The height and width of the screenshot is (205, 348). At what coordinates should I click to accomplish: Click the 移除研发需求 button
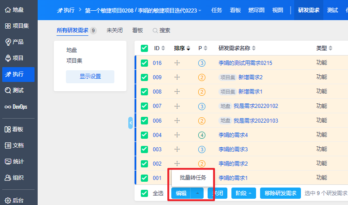coord(280,193)
